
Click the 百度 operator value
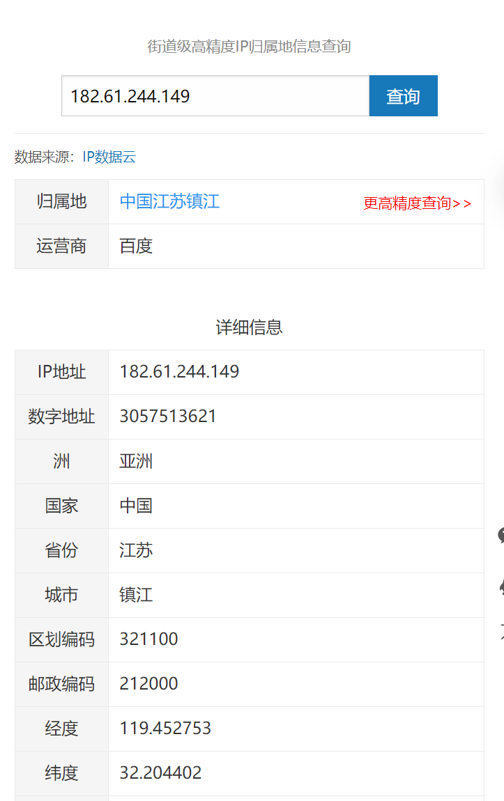136,247
